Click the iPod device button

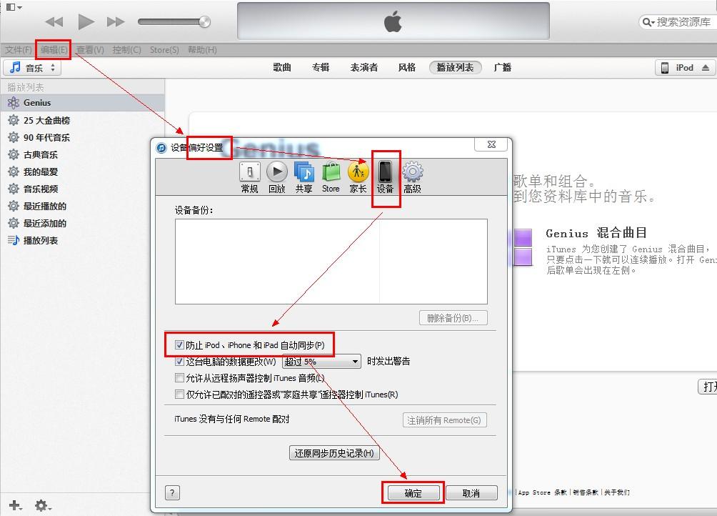pyautogui.click(x=684, y=68)
